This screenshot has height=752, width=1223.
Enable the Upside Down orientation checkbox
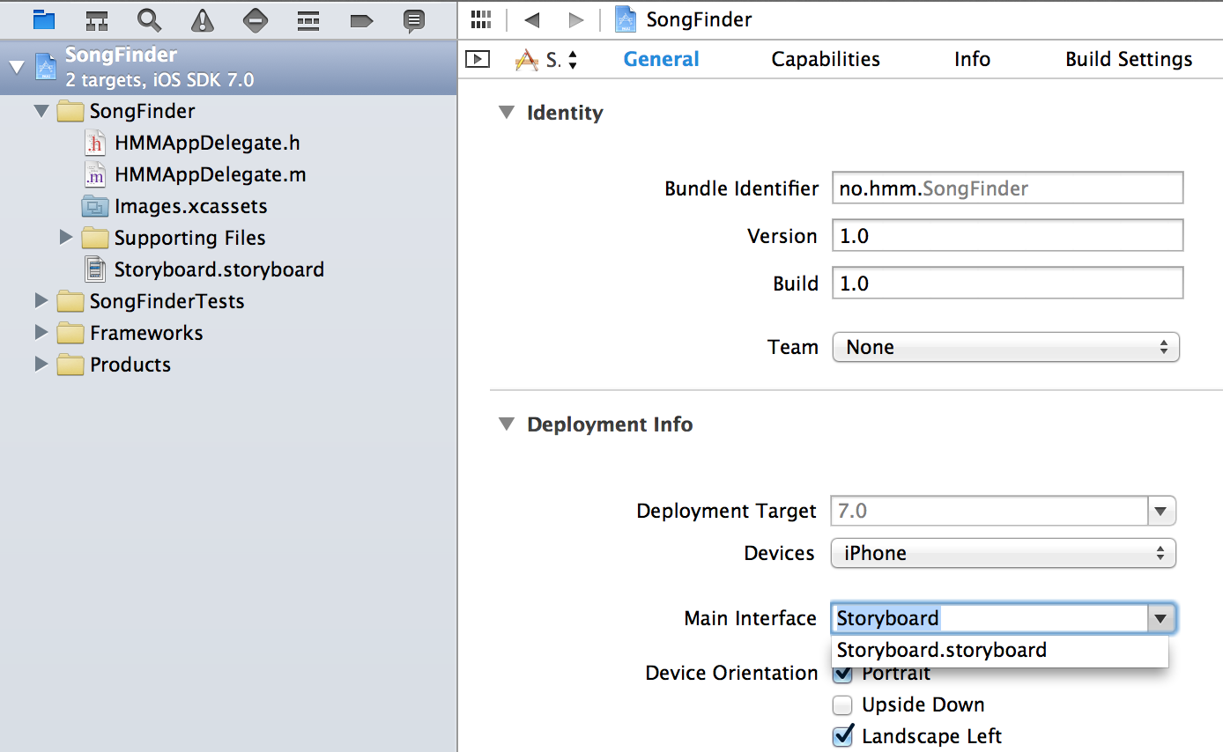pyautogui.click(x=843, y=705)
